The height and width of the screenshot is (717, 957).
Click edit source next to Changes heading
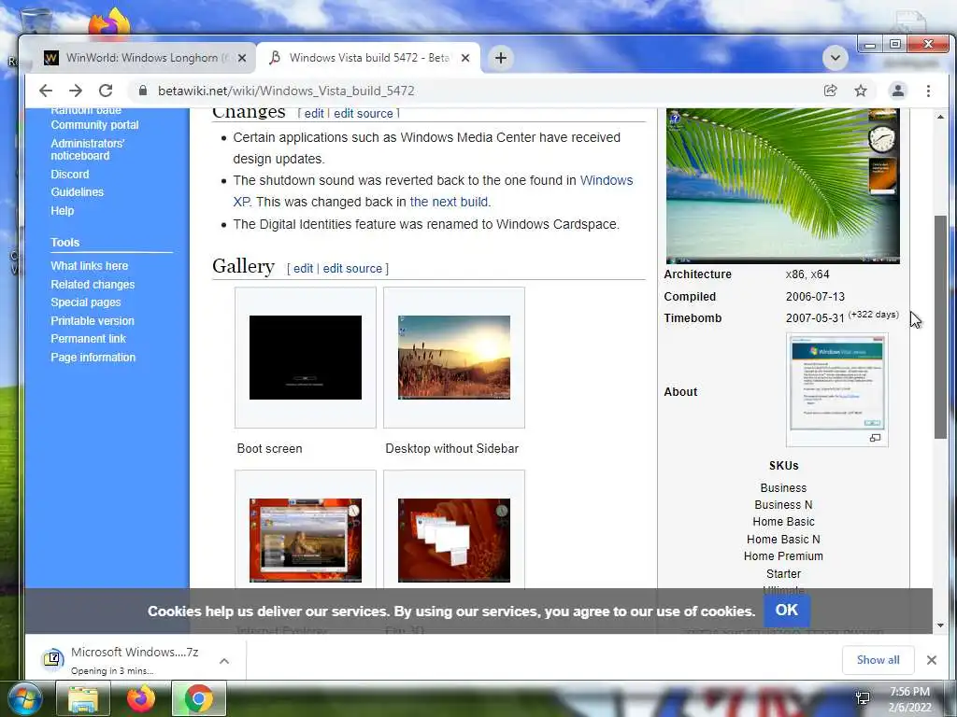[x=364, y=113]
